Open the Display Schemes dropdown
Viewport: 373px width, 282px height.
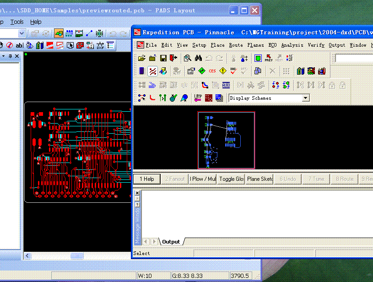tap(306, 98)
